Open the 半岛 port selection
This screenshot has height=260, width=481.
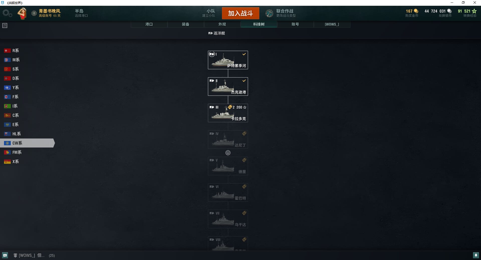pos(81,13)
